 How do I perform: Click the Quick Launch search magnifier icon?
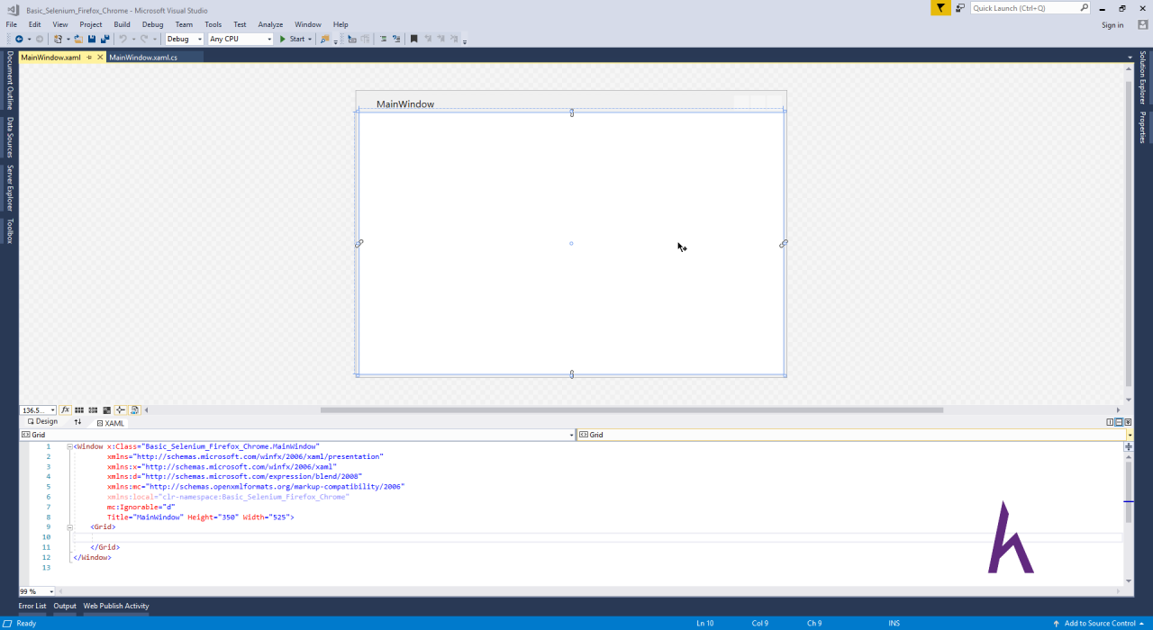tap(1084, 8)
